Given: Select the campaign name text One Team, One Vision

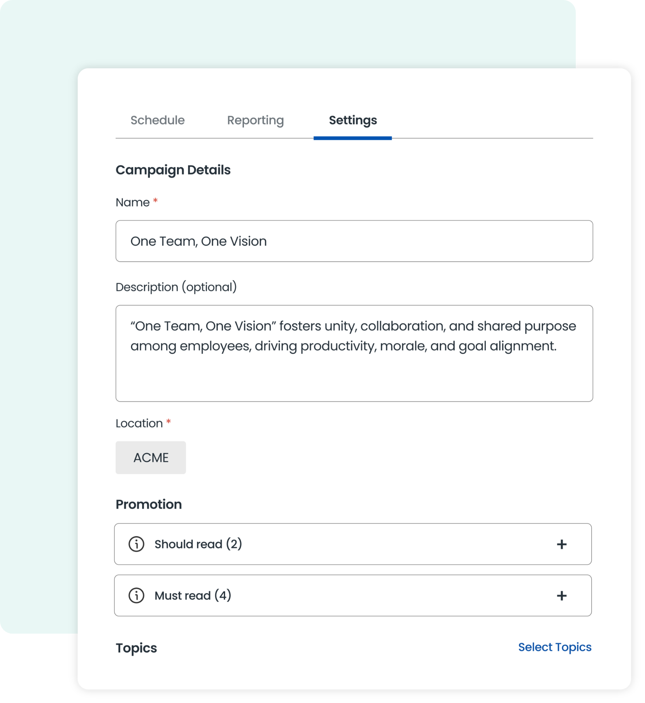Looking at the screenshot, I should [x=199, y=241].
